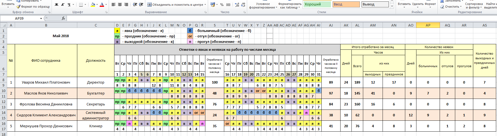497x136 pixels.
Task: Select the Секретарь position cell
Action: (96, 104)
